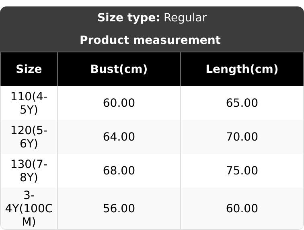304x230 pixels.
Task: Click length value 60.00
Action: (x=242, y=209)
